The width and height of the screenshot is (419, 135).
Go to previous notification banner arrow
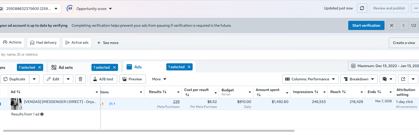[404, 25]
